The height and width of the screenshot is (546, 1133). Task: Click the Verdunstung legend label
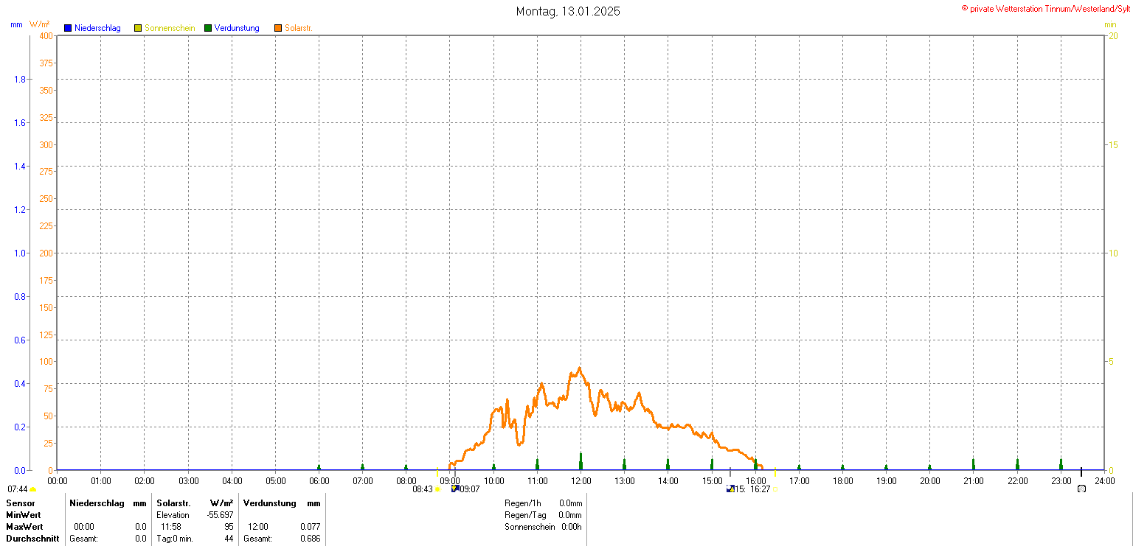[237, 28]
